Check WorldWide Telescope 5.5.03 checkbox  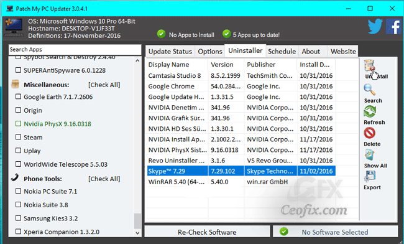tap(18, 164)
